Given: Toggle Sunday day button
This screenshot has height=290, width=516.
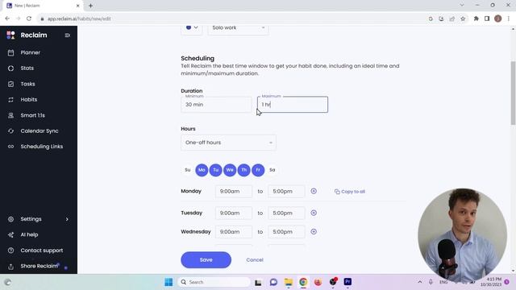Looking at the screenshot, I should [x=188, y=170].
